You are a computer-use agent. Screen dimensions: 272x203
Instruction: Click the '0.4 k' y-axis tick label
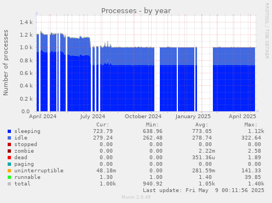(26, 86)
